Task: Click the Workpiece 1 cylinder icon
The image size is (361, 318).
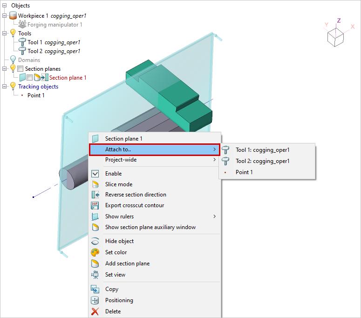Action: (x=13, y=15)
